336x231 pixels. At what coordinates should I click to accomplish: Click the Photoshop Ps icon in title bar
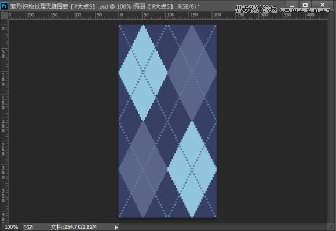(4, 6)
